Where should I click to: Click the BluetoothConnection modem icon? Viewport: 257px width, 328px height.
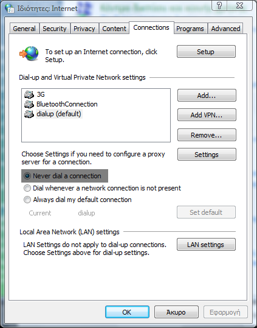point(29,104)
